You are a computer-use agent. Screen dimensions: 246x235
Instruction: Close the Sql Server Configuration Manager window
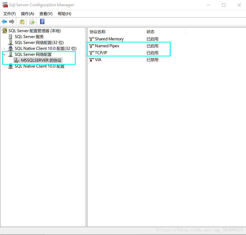[239, 5]
